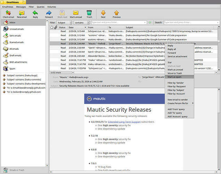Click the Forward toolbar arrow icon
This screenshot has width=221, height=174.
click(49, 13)
